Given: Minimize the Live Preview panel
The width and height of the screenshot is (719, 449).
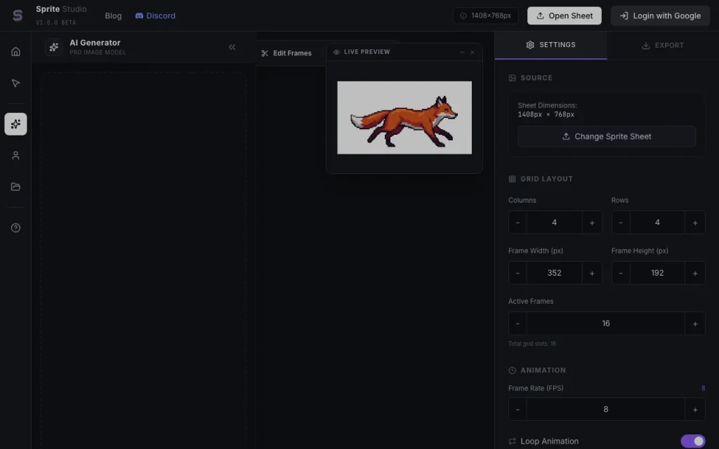Looking at the screenshot, I should point(462,52).
